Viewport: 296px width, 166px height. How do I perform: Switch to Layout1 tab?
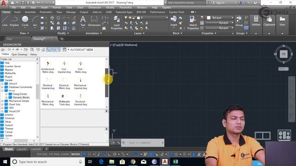coord(22,149)
